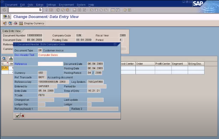Open the Environment menu
This screenshot has width=219, height=139.
[66, 5]
